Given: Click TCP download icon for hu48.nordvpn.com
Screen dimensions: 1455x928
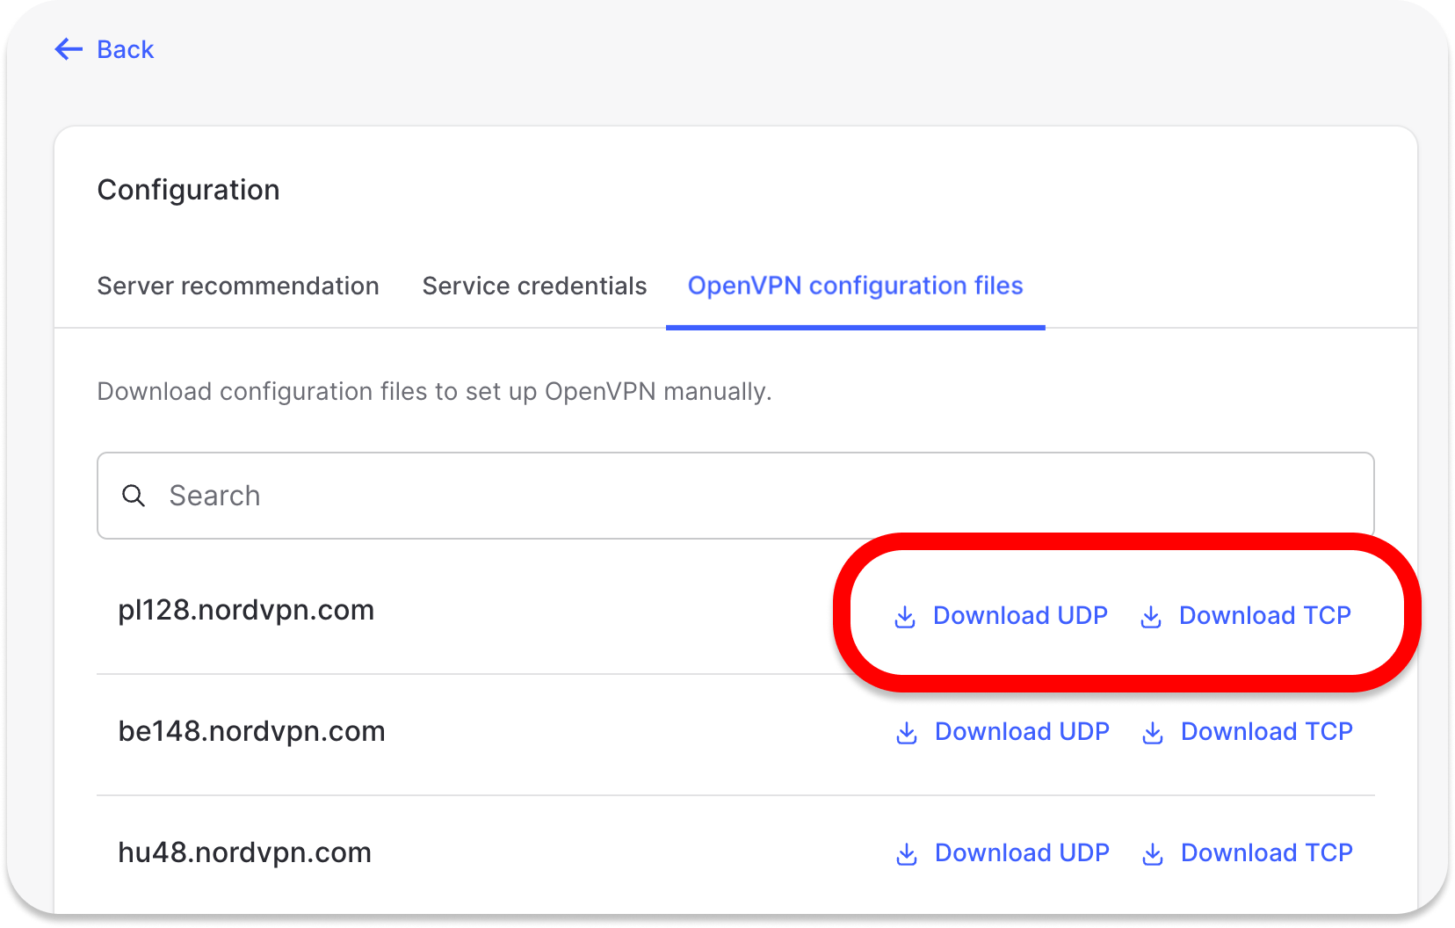Looking at the screenshot, I should (1153, 853).
